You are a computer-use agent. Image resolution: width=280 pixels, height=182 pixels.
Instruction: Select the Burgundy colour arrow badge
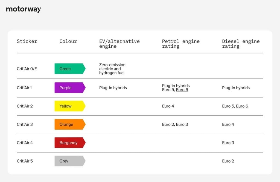[x=70, y=143]
